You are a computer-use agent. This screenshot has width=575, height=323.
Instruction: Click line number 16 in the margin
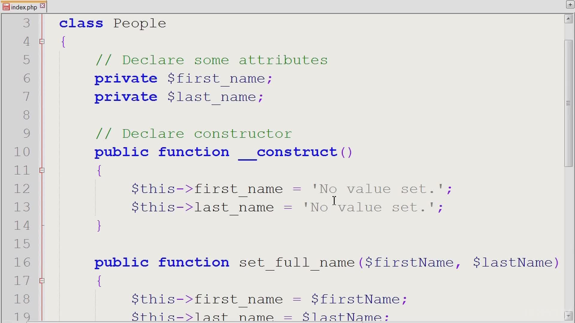22,262
